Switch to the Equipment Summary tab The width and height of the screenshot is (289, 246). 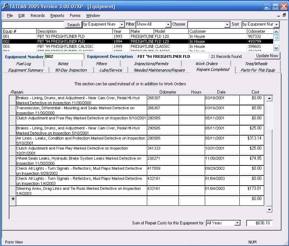point(26,70)
